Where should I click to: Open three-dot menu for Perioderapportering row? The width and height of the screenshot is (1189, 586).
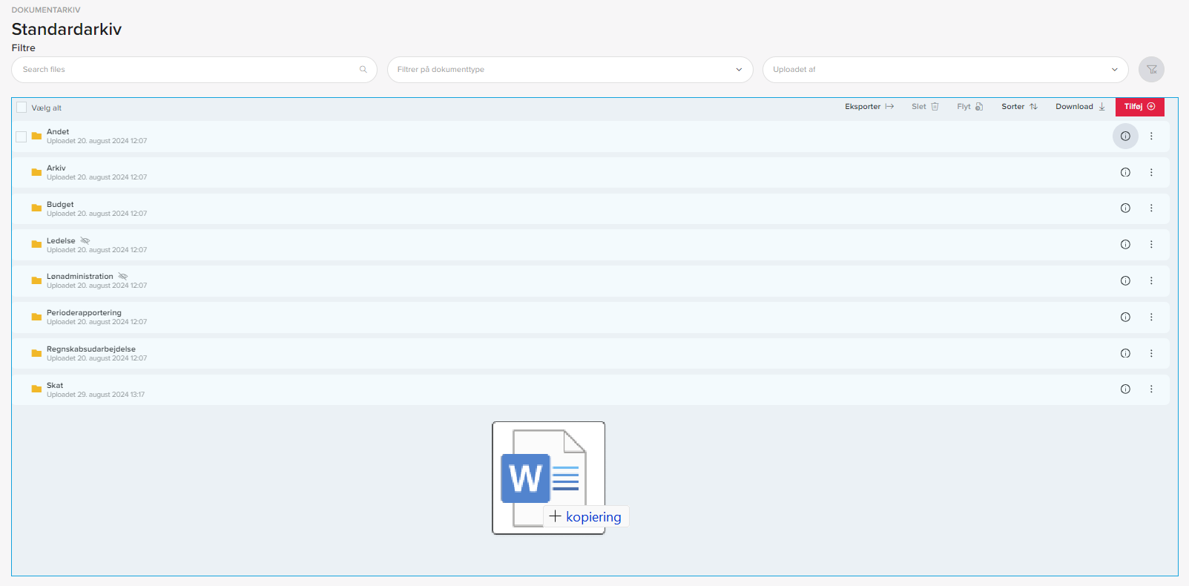(x=1151, y=317)
